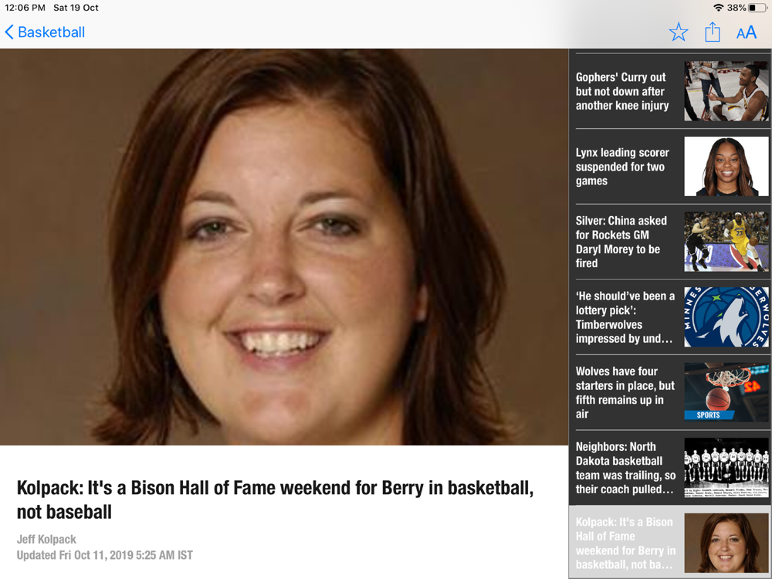Check the battery indicator in status bar

758,8
